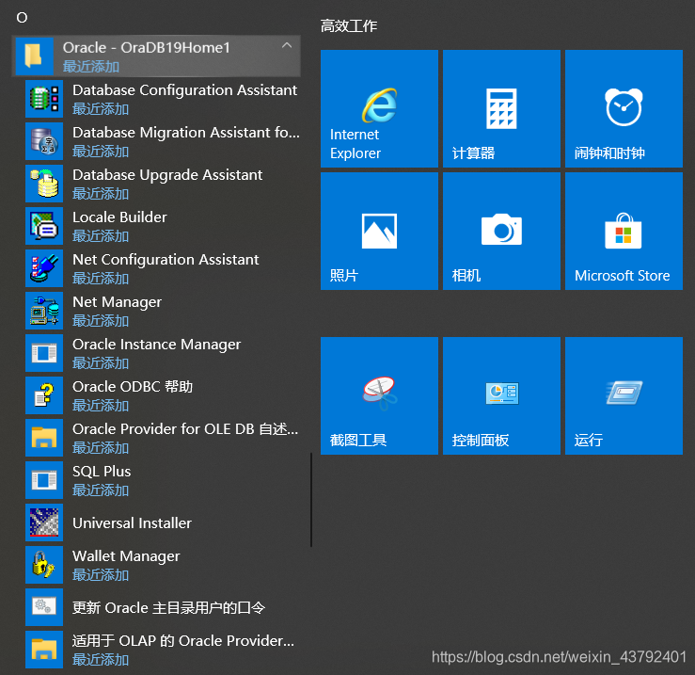
Task: Open the 截图工具 snipping tool tile
Action: [x=379, y=395]
